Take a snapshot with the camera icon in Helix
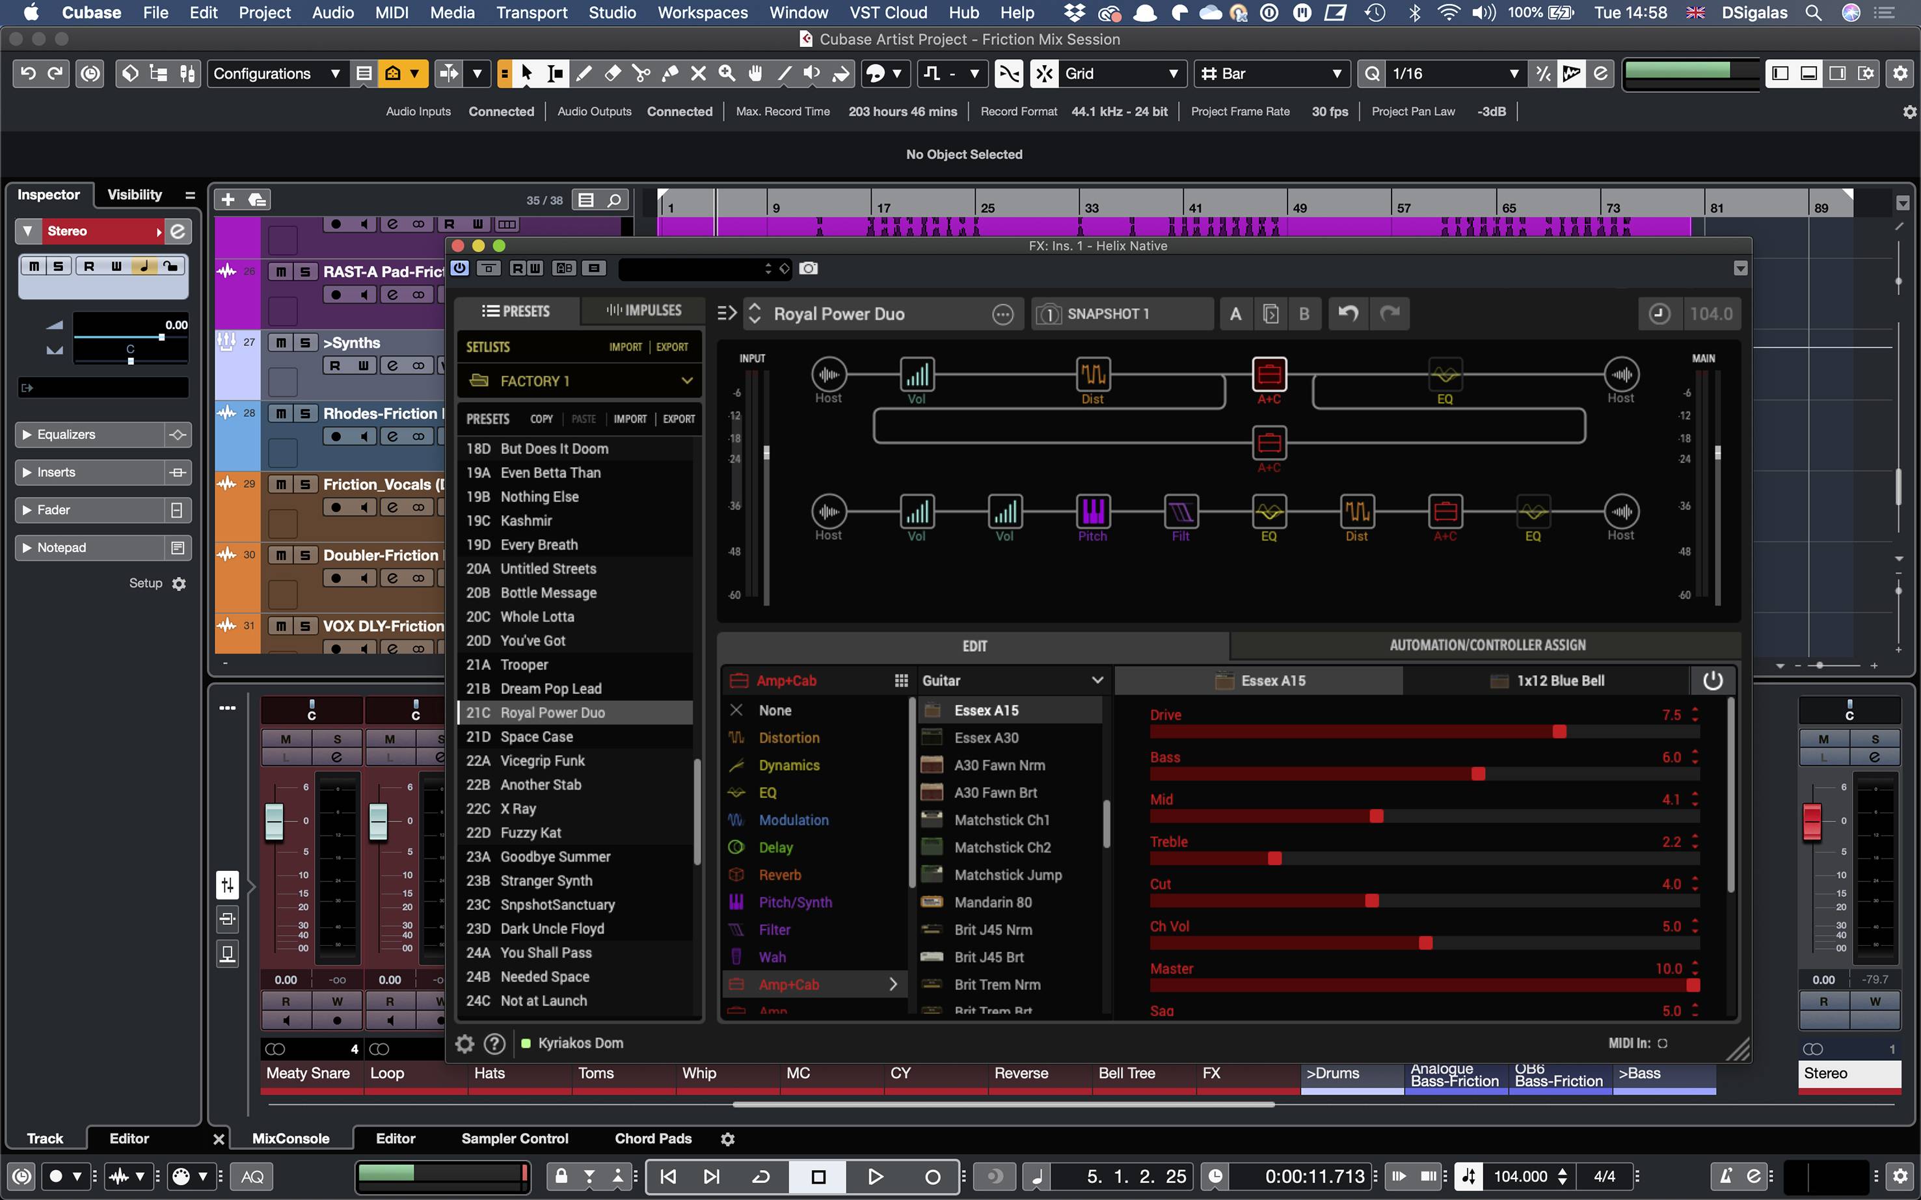 808,269
